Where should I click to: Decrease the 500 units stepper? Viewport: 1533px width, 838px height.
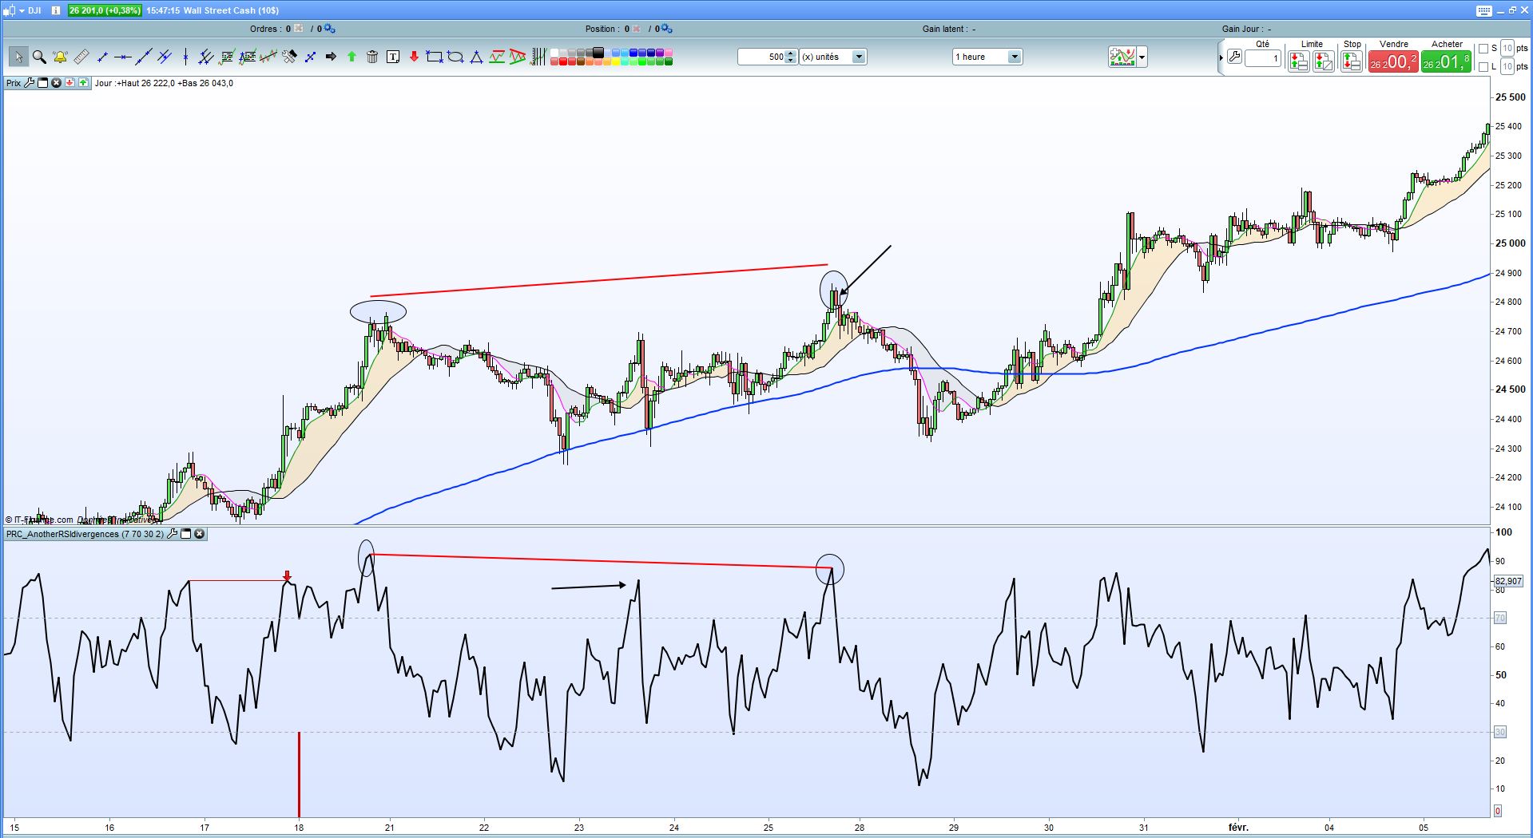tap(790, 61)
